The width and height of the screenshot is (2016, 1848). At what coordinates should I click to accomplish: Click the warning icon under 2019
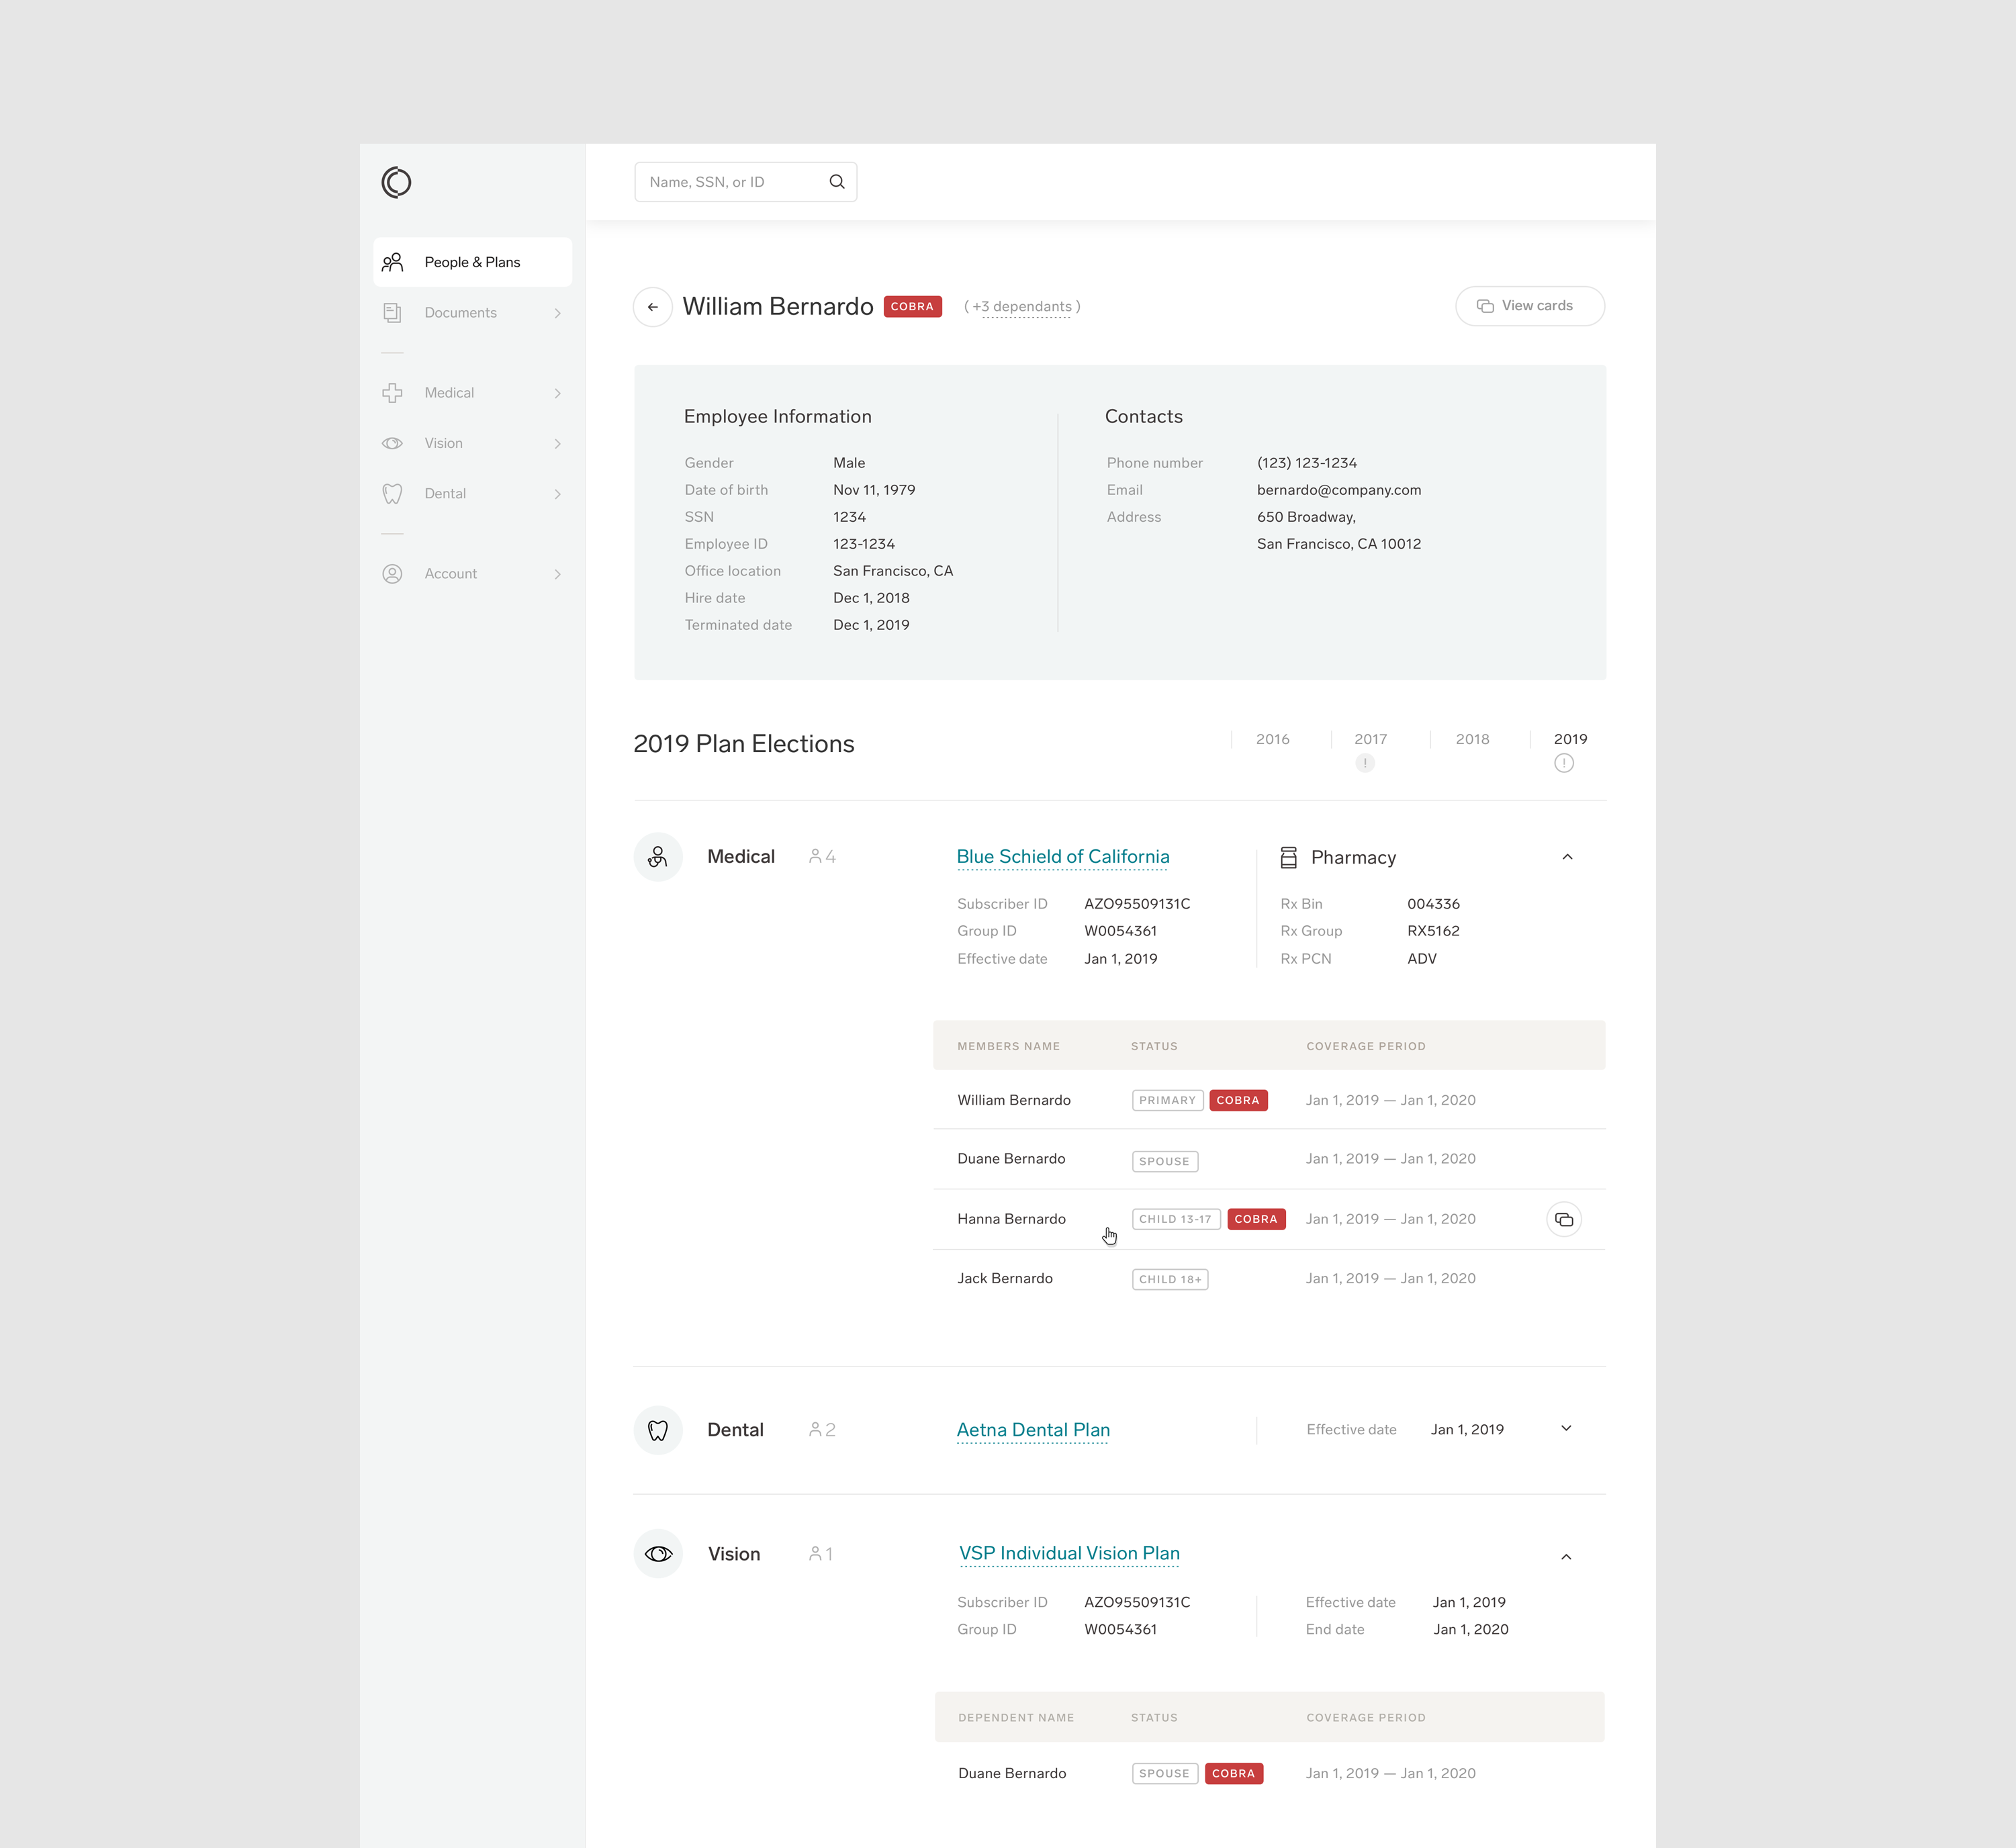click(x=1564, y=764)
